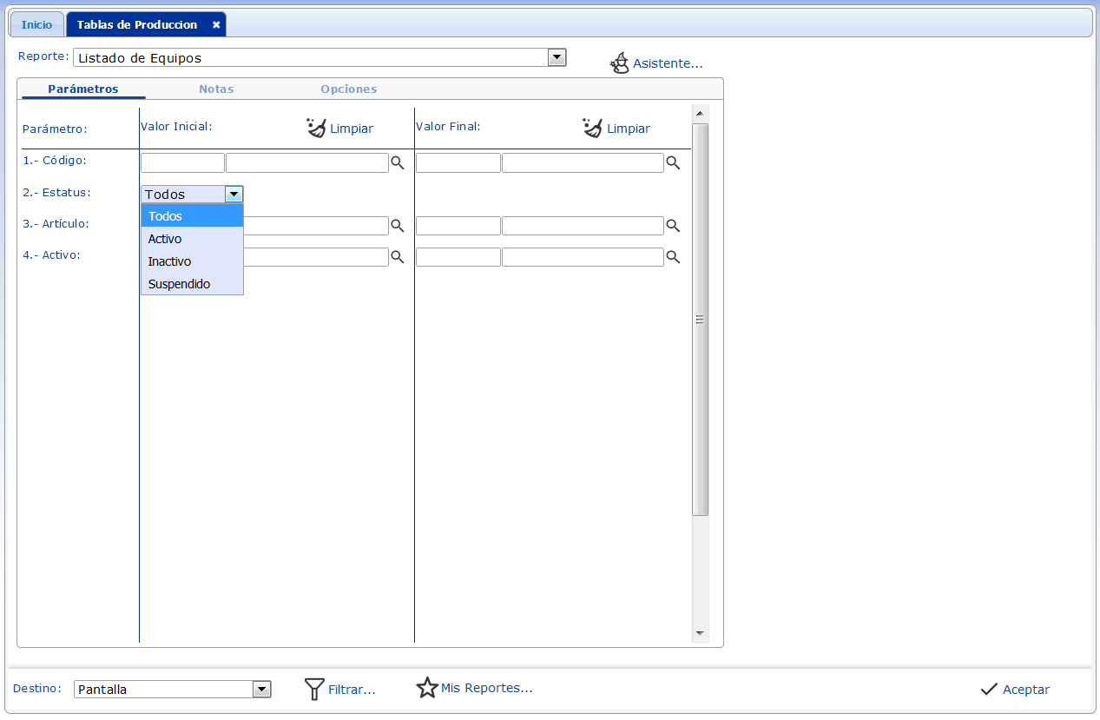Click the Aceptar label
The image size is (1100, 720).
pos(1026,690)
